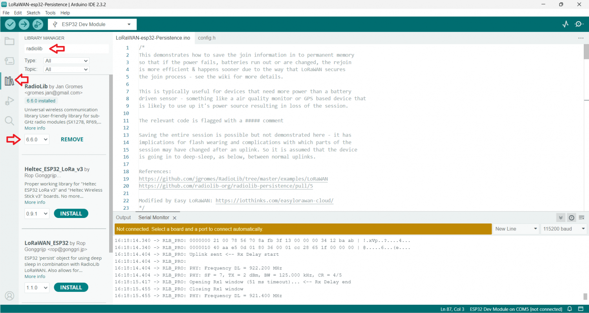Open the Boards Manager sidebar icon
The height and width of the screenshot is (313, 589).
(9, 61)
